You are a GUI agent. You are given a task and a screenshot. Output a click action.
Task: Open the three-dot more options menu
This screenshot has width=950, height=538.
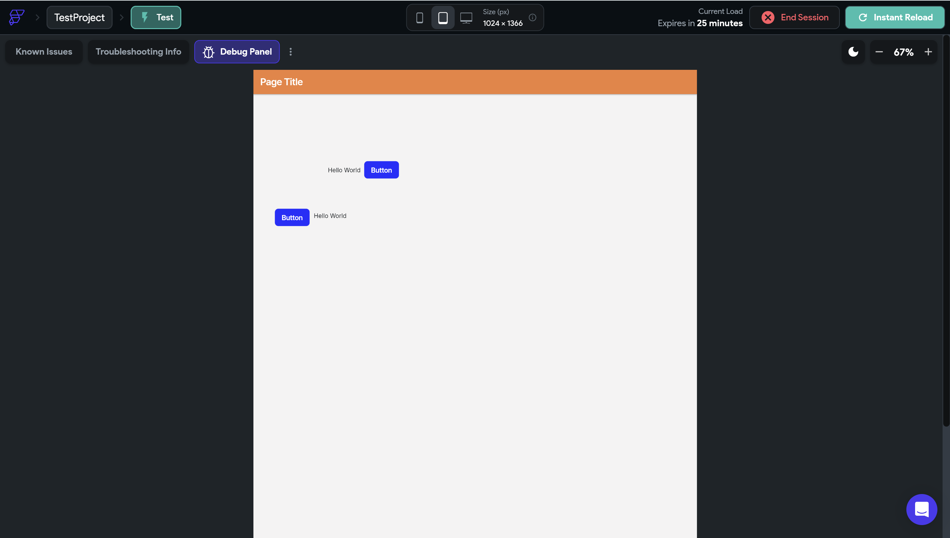(291, 52)
